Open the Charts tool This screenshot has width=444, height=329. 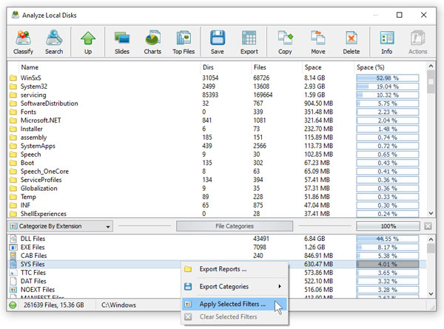pos(152,42)
